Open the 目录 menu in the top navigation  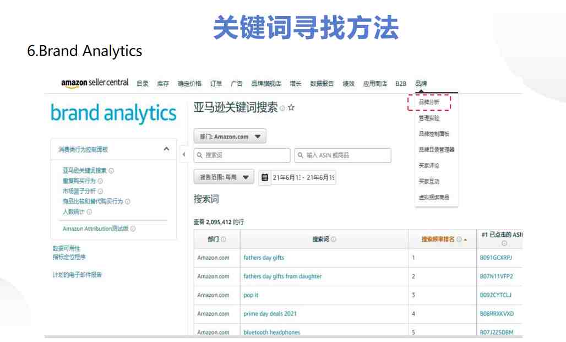[143, 83]
